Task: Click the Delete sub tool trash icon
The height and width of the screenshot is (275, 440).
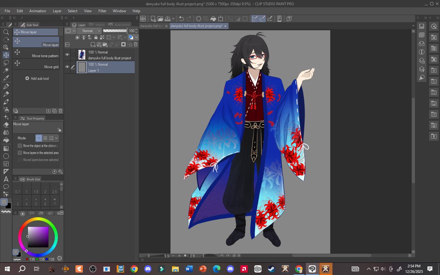Action: [x=60, y=111]
